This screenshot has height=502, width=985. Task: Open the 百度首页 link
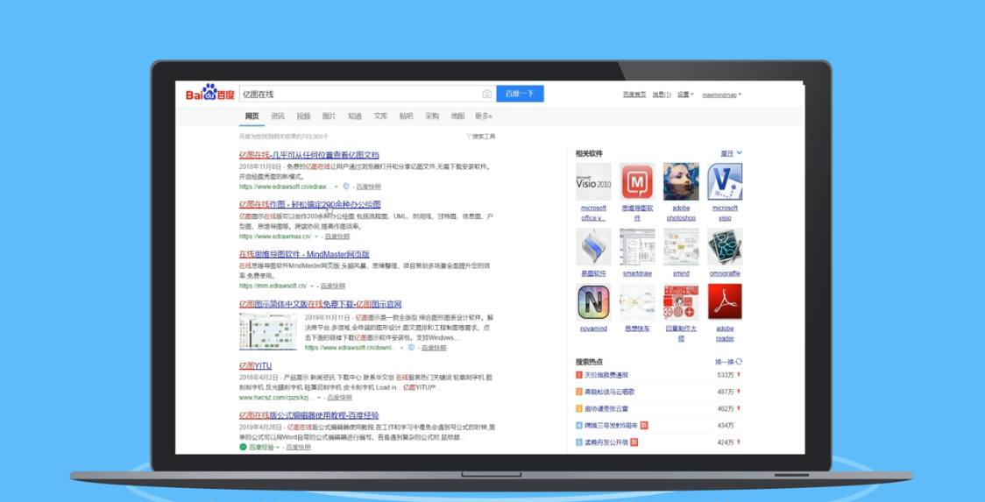(x=634, y=95)
